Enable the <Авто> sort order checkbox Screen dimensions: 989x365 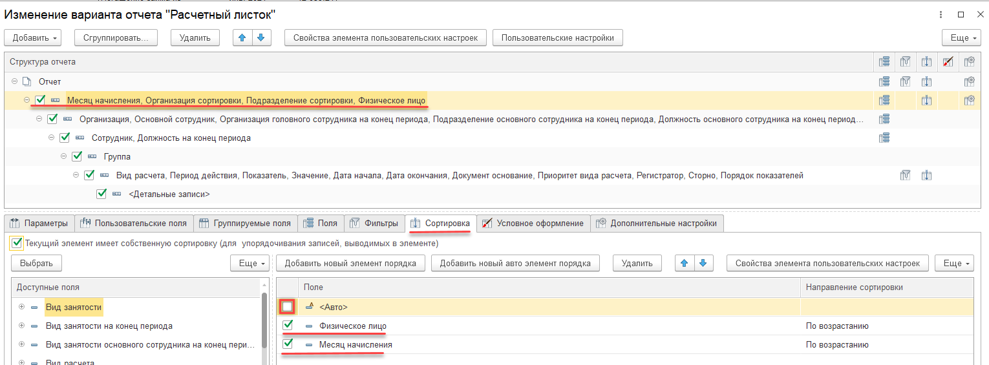click(287, 307)
